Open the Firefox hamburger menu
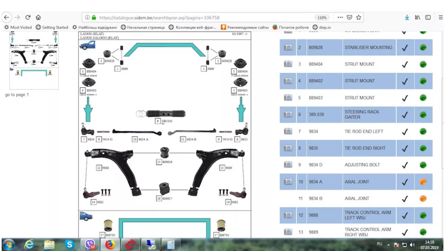The image size is (447, 251). 441,18
